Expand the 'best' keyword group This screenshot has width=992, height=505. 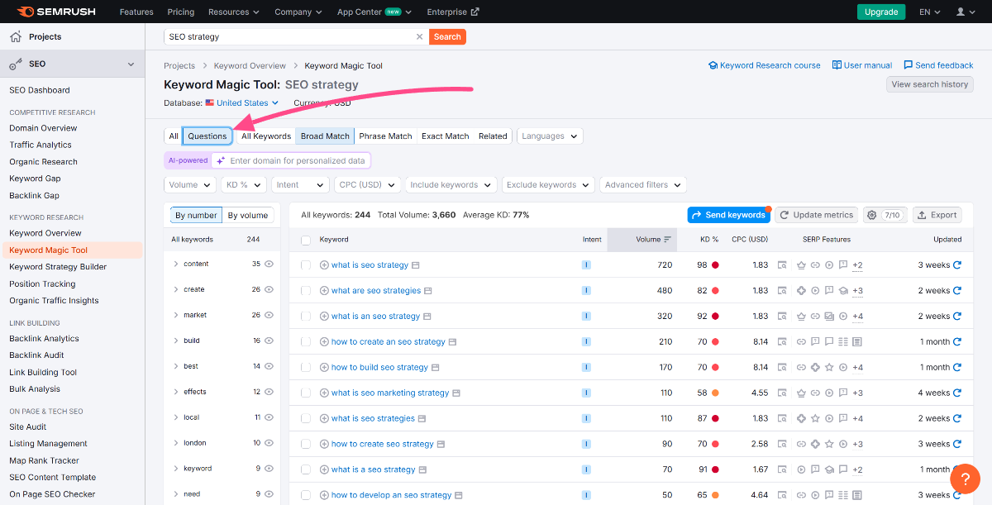click(x=176, y=366)
